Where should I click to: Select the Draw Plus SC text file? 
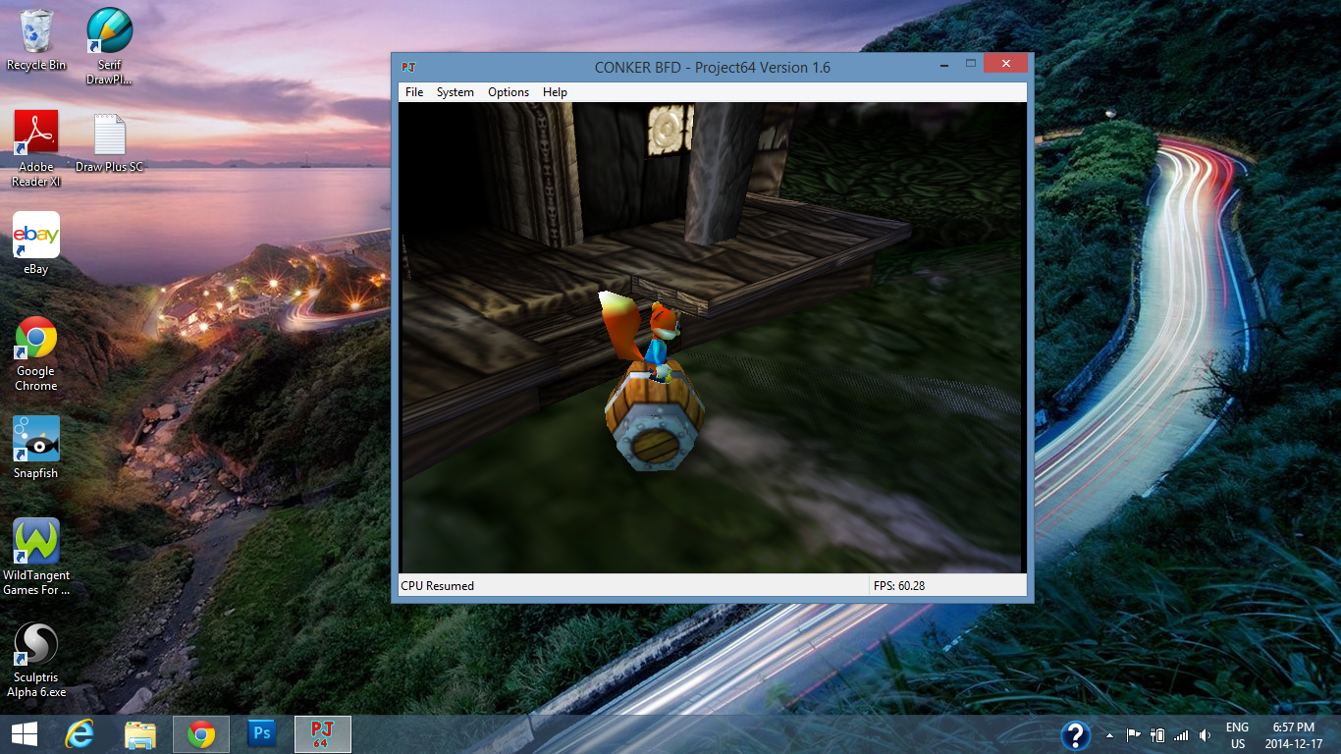point(109,142)
